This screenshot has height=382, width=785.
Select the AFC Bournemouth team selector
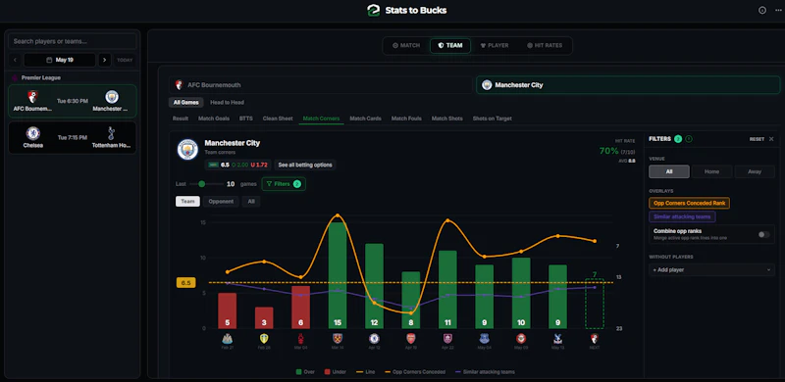(x=321, y=85)
